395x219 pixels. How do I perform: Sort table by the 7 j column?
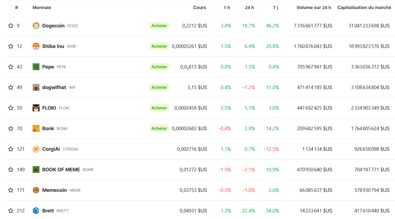point(275,8)
